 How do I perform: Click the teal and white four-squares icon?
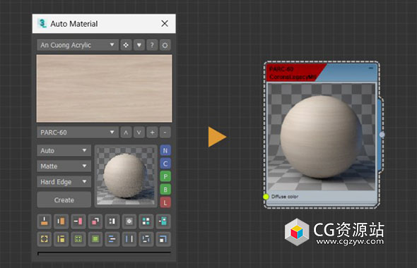146,221
